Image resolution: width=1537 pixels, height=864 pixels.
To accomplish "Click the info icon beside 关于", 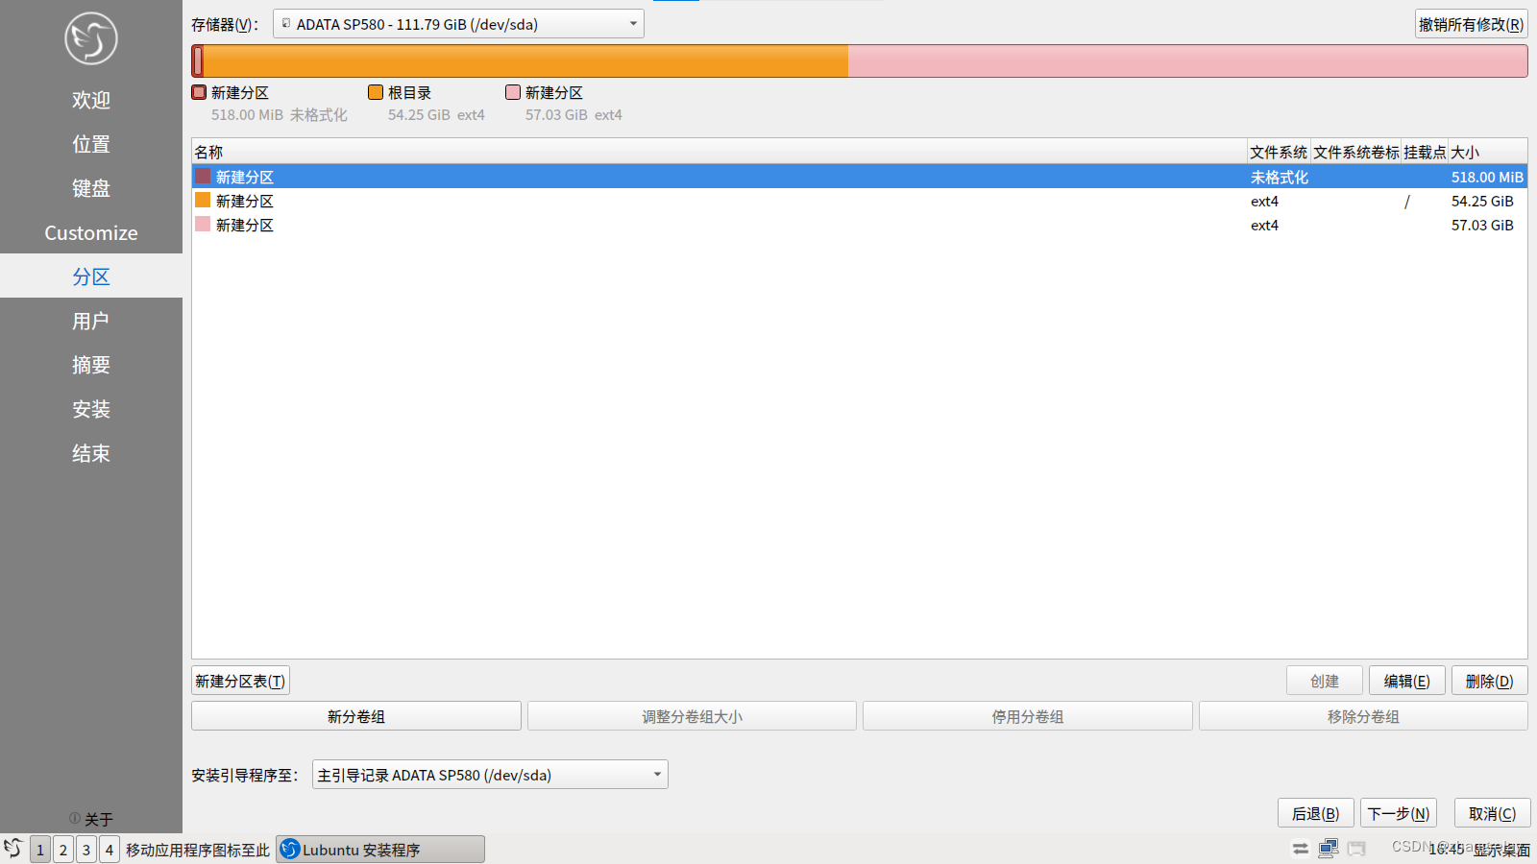I will tap(75, 818).
